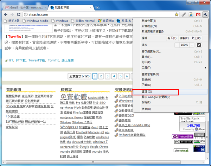This screenshot has width=211, height=166.
Task: Choose 結束(X) exit menu item
Action: [171, 109]
